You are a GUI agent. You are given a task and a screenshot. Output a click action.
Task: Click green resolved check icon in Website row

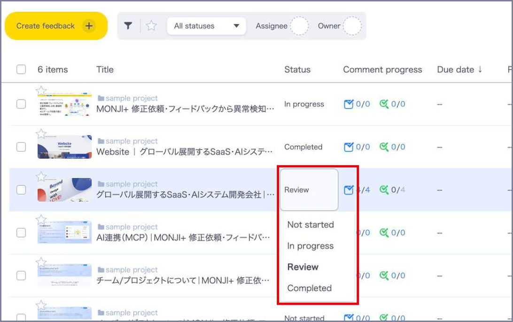(x=384, y=147)
